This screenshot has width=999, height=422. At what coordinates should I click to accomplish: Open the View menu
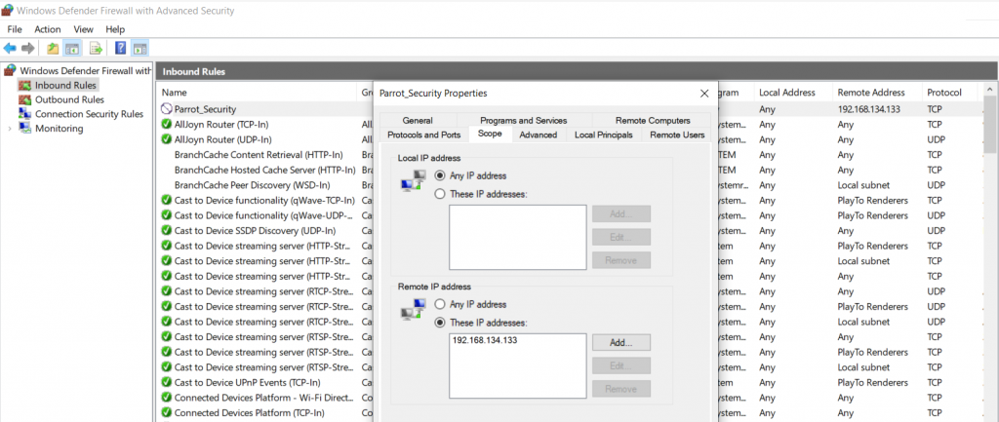coord(84,29)
